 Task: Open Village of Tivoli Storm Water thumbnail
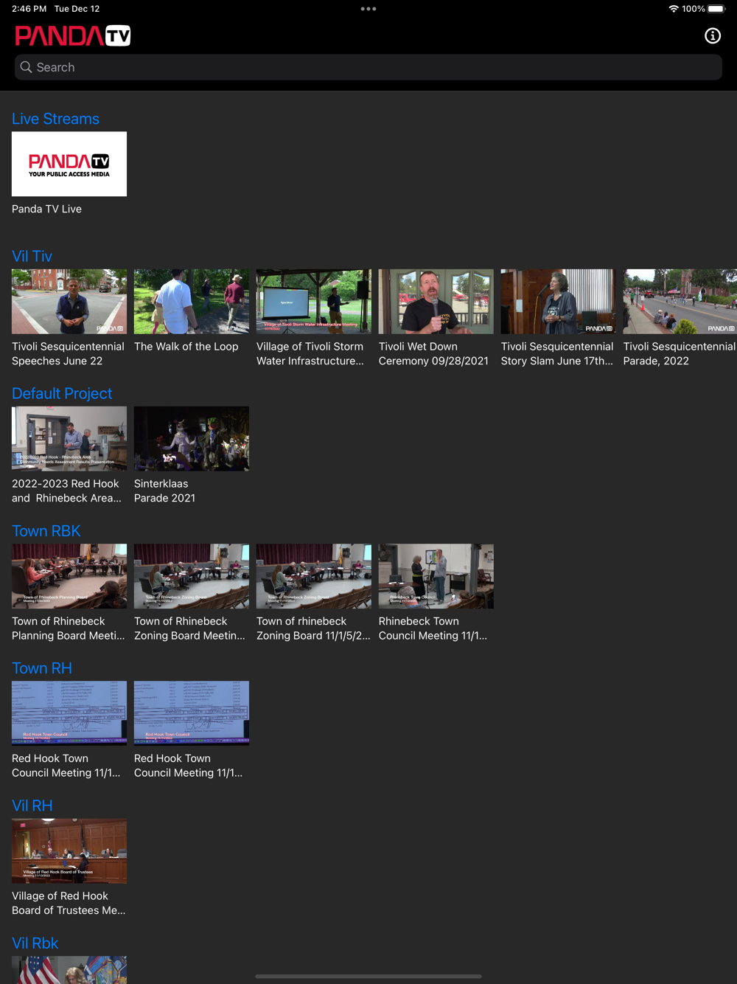click(x=314, y=302)
